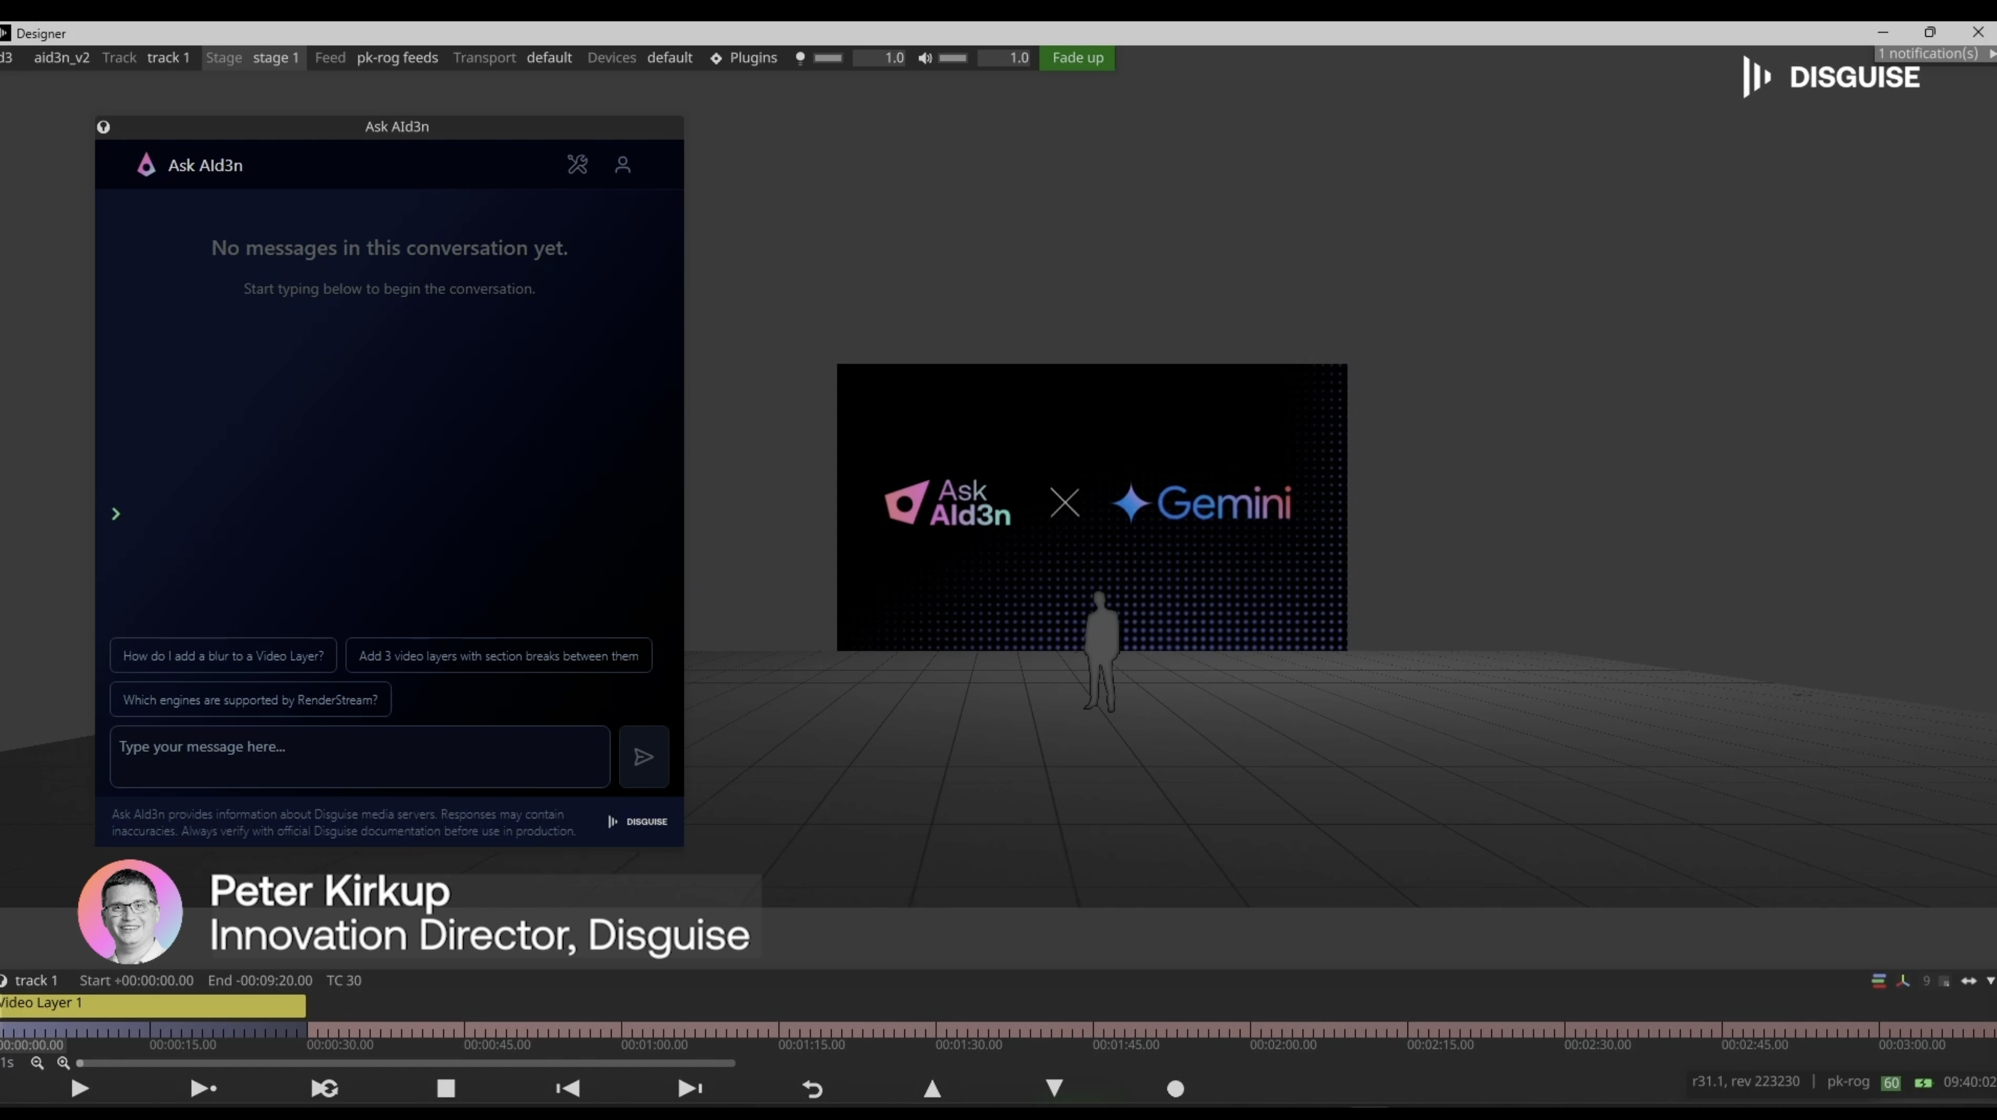
Task: Click the brightness value field 1.0
Action: coord(880,57)
